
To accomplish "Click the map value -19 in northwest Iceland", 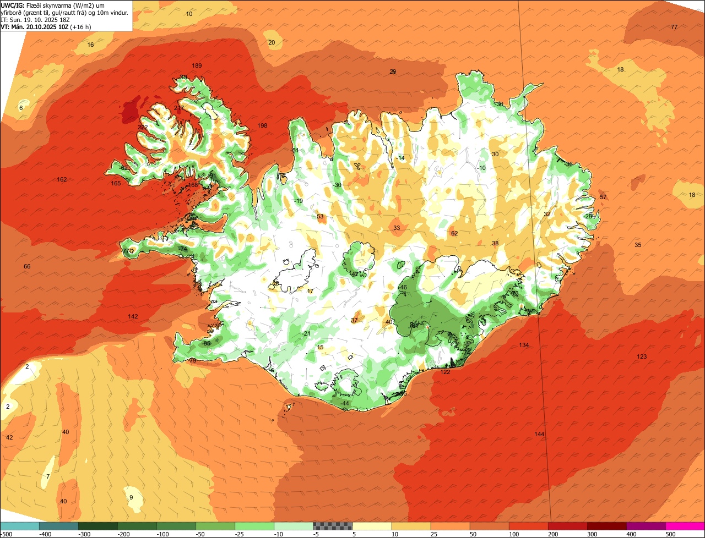I will (299, 201).
